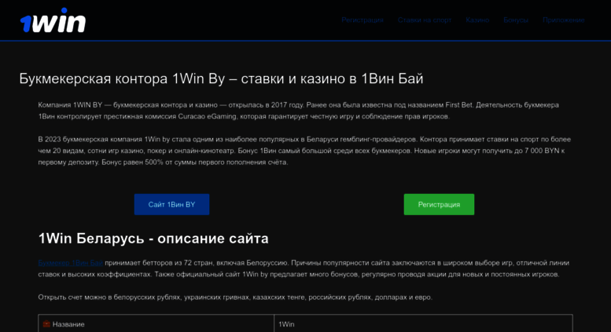Click the briefcase icon beside Название
The image size is (611, 332).
pyautogui.click(x=46, y=324)
